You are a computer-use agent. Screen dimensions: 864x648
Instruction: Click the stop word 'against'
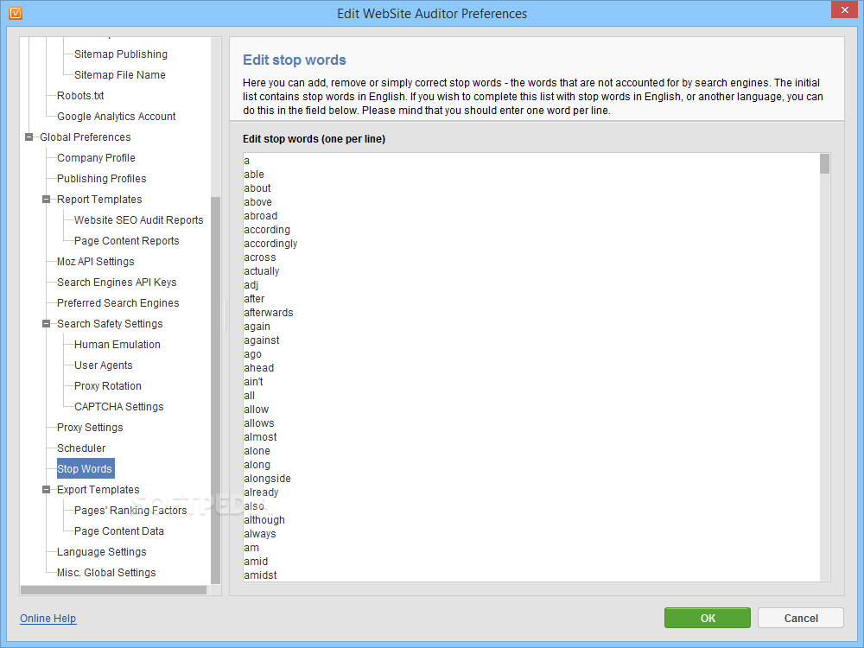click(261, 340)
